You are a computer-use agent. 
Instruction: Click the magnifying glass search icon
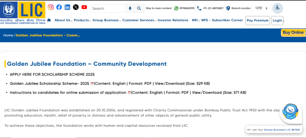pos(139,8)
